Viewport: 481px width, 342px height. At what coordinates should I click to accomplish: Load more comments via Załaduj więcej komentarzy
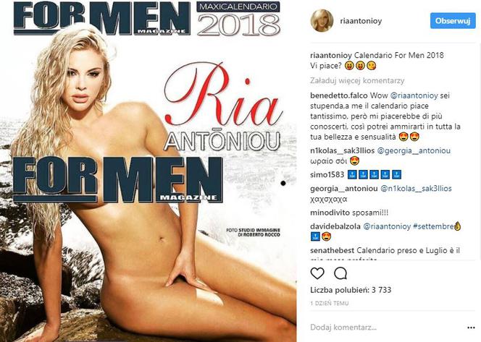357,81
